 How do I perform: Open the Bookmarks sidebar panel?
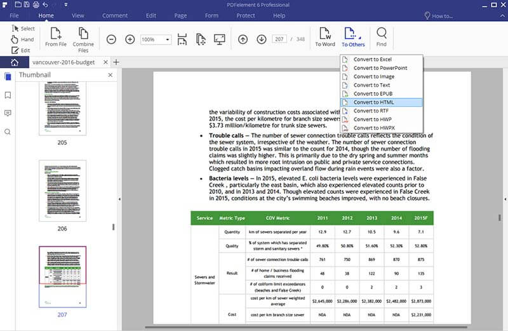pos(8,95)
